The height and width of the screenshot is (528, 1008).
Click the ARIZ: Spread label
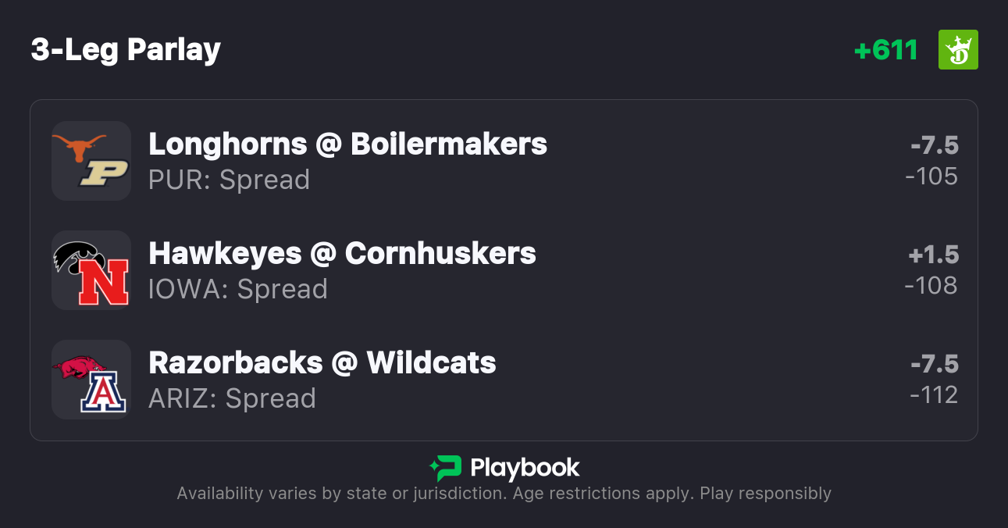232,398
